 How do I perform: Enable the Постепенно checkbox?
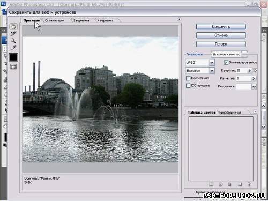click(188, 78)
